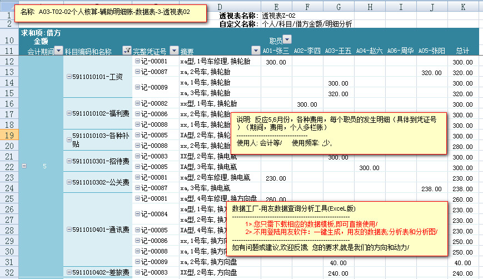Toggle the minus box beside 记-00084
Viewport: 483px width, 279px height.
(x=137, y=214)
